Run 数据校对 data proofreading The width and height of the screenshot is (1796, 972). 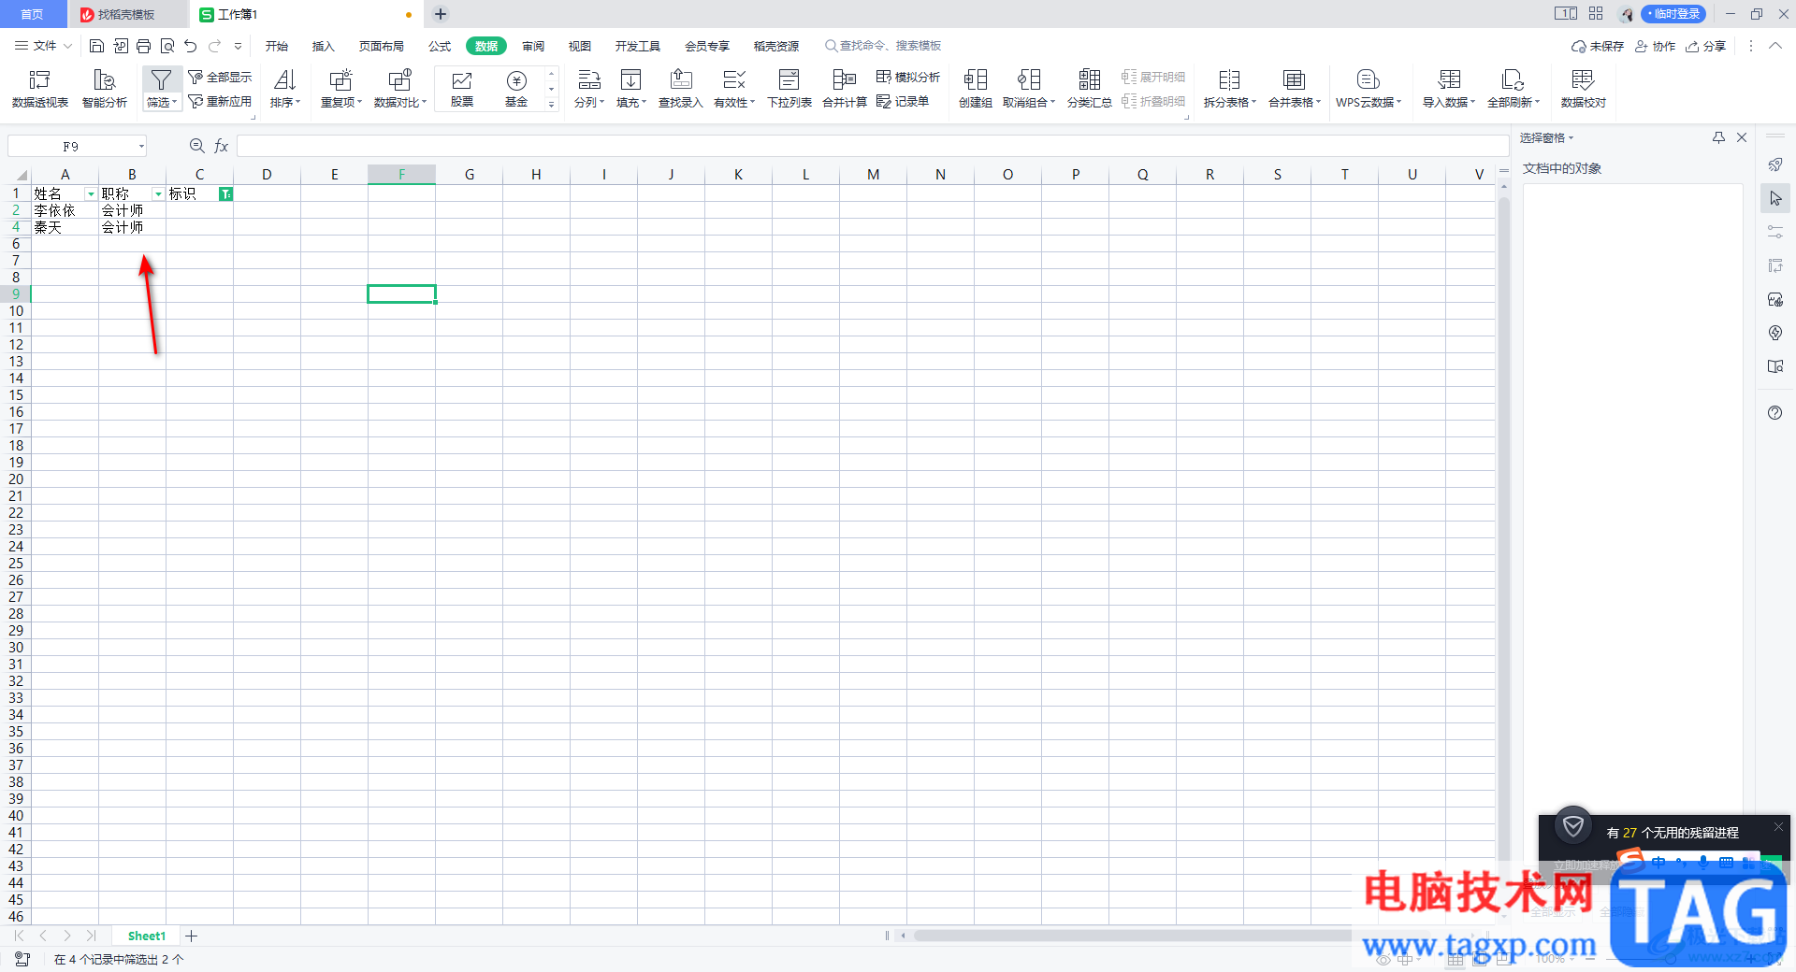click(x=1584, y=89)
